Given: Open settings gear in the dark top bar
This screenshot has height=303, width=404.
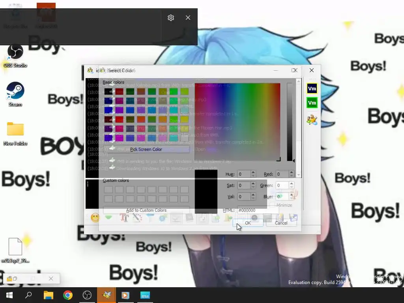Looking at the screenshot, I should (x=171, y=17).
